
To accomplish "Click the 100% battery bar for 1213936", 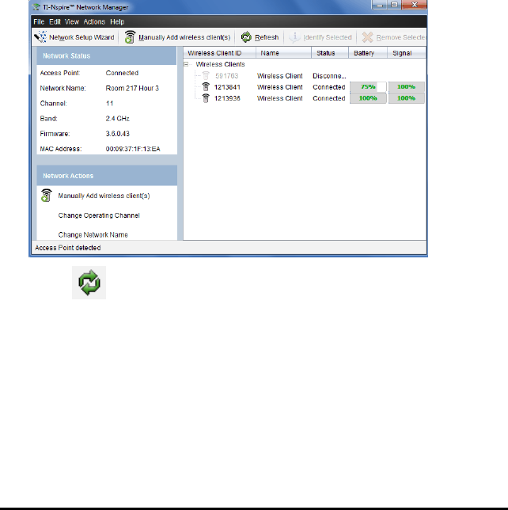I will click(x=368, y=98).
